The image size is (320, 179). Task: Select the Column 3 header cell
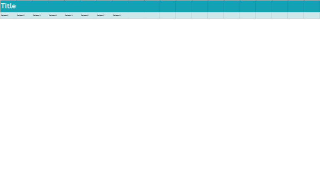[40, 15]
